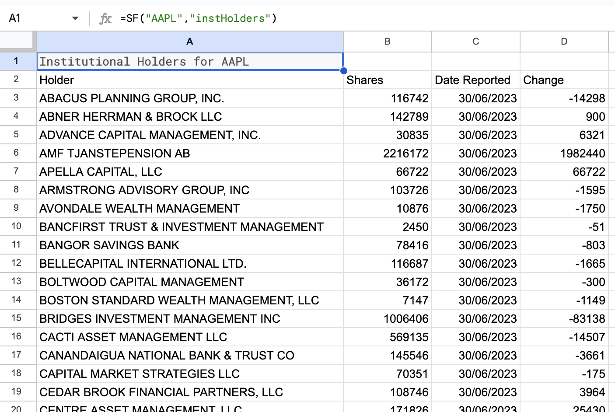Image resolution: width=615 pixels, height=412 pixels.
Task: Click cell 'BELLECAPITAL INTERNATIONAL LTD.'
Action: (190, 264)
